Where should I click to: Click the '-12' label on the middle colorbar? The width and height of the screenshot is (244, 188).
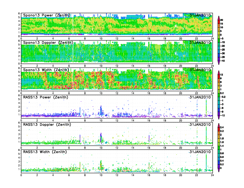(x=222, y=116)
